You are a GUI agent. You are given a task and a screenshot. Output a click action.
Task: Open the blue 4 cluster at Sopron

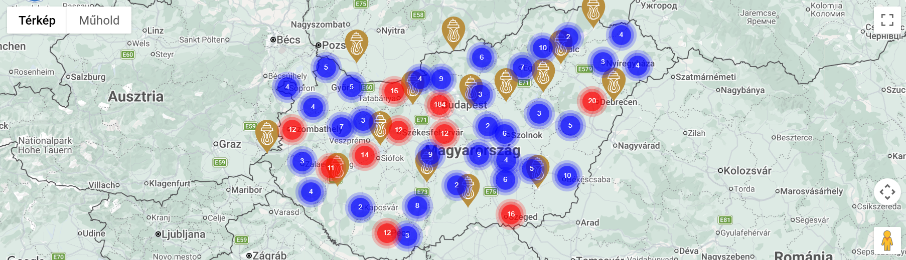pos(287,87)
